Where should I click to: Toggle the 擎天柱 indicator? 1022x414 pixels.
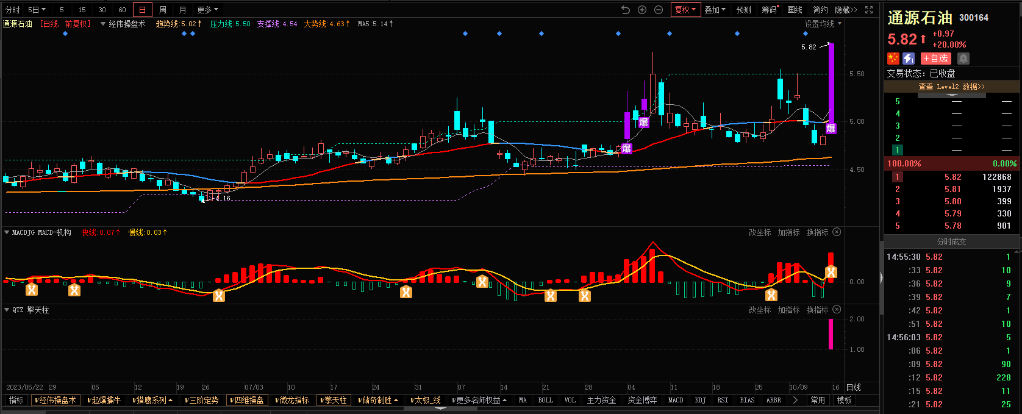tap(334, 400)
